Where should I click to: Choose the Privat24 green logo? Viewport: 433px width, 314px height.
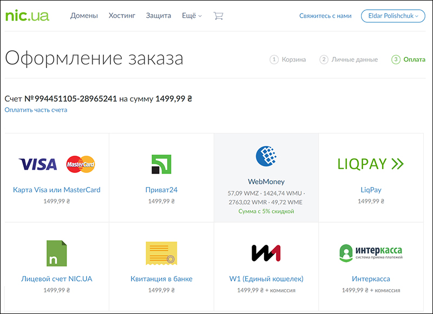(x=161, y=164)
